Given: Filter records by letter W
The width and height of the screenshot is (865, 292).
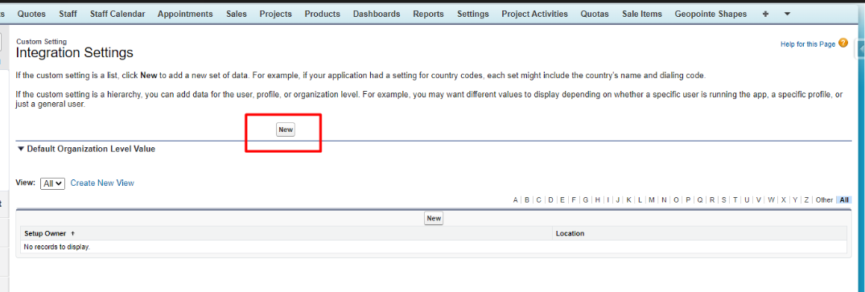Looking at the screenshot, I should tap(771, 199).
